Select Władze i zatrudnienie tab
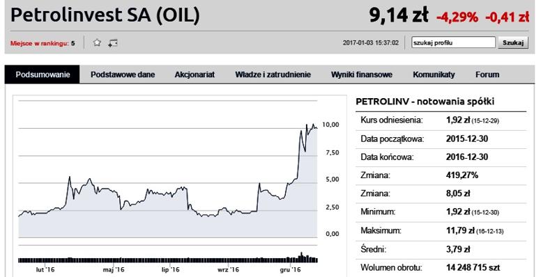 (x=273, y=74)
